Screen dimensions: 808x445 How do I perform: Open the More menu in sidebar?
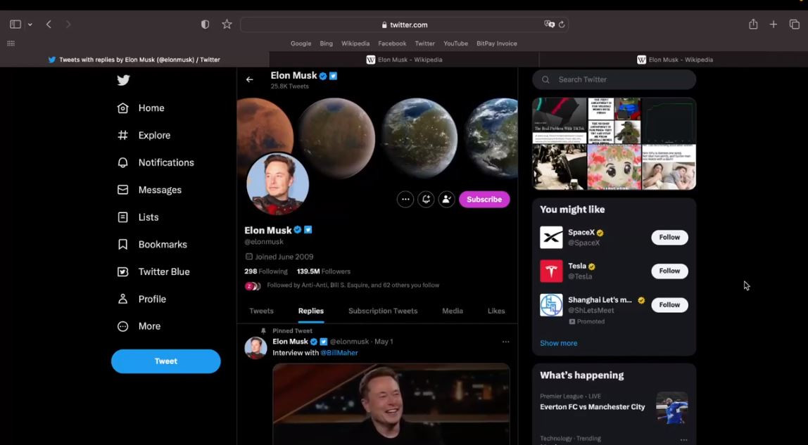139,326
